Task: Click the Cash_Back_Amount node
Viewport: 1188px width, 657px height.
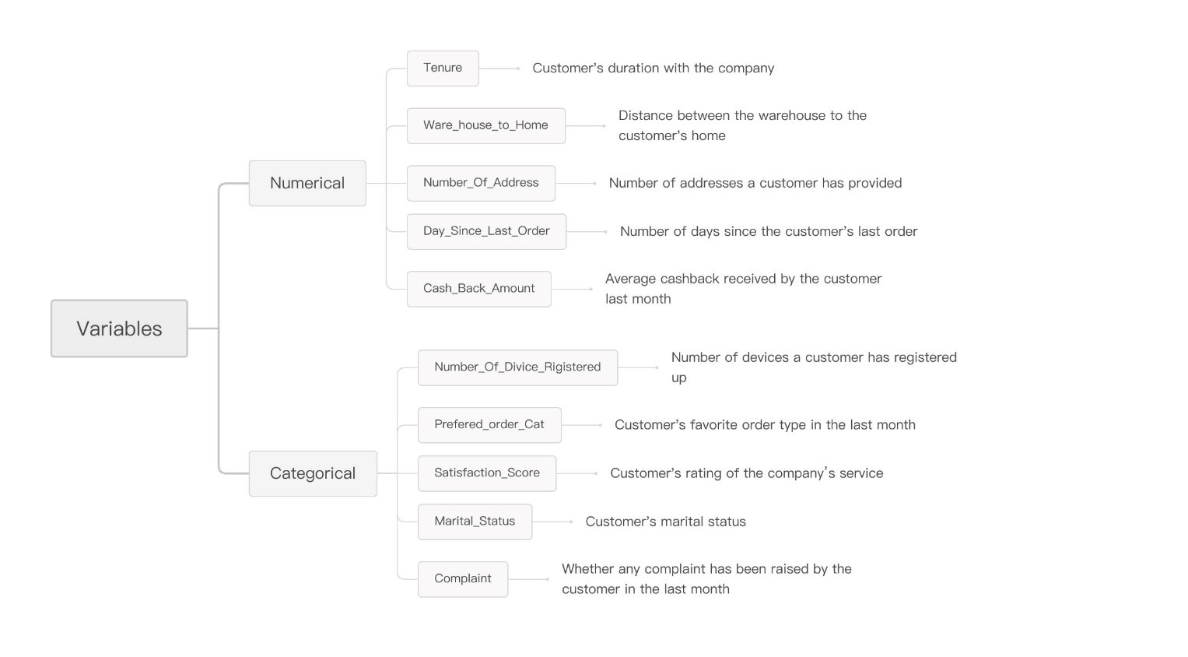Action: coord(478,289)
